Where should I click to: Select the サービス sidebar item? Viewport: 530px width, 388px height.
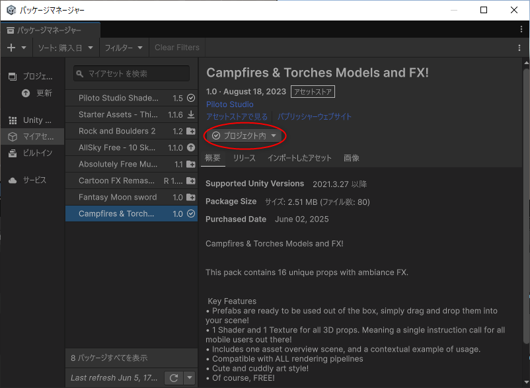pos(32,180)
